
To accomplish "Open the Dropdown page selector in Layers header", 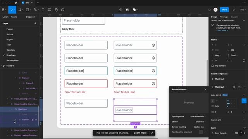I will coord(31,17).
